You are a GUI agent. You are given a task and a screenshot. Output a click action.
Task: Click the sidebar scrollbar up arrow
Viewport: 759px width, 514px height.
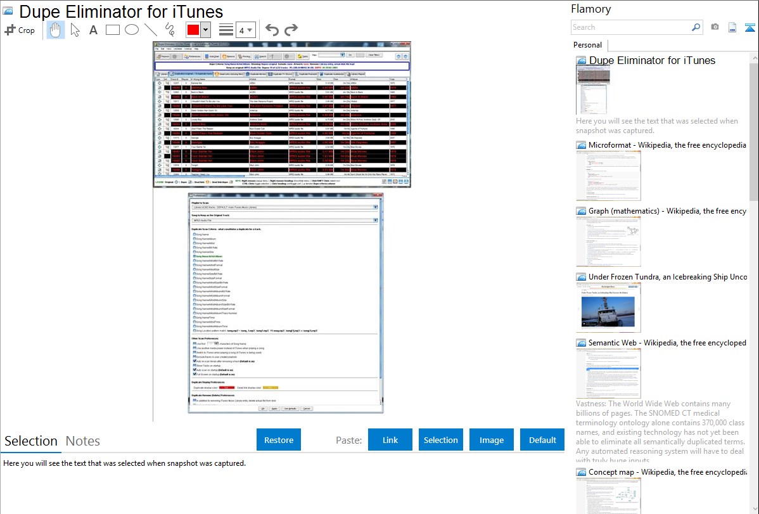point(755,58)
